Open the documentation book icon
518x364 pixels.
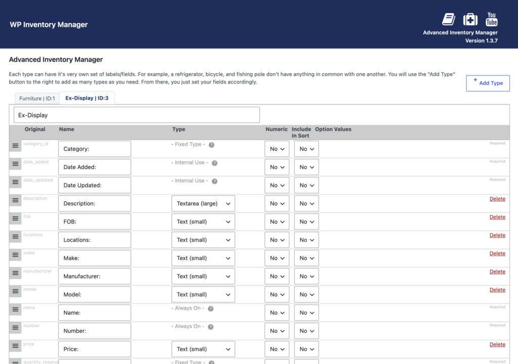tap(449, 19)
